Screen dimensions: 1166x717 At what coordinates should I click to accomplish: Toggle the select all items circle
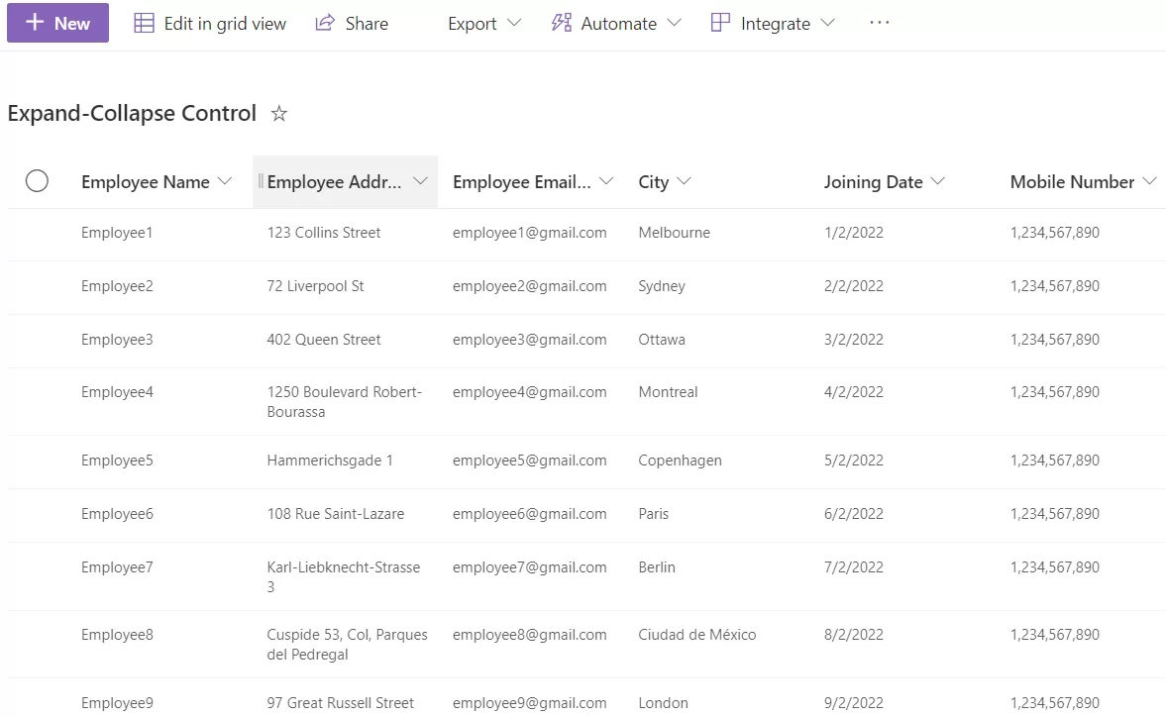tap(37, 180)
